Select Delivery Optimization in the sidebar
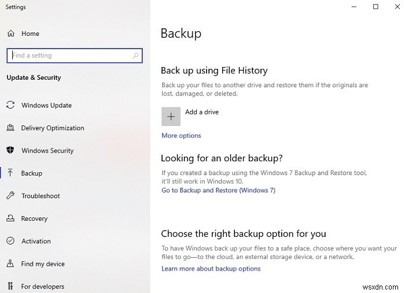The image size is (405, 293). click(53, 128)
